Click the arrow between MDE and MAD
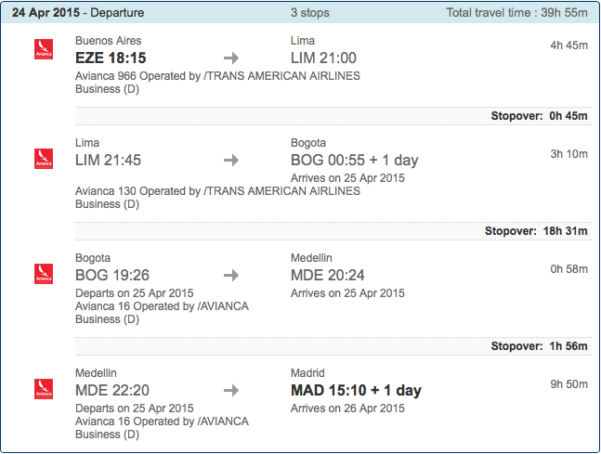The height and width of the screenshot is (454, 601). click(x=231, y=390)
